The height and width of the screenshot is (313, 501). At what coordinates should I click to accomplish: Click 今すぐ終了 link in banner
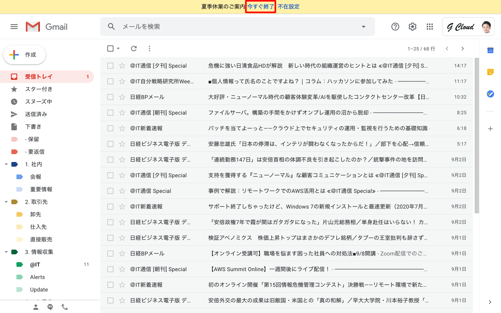click(261, 7)
